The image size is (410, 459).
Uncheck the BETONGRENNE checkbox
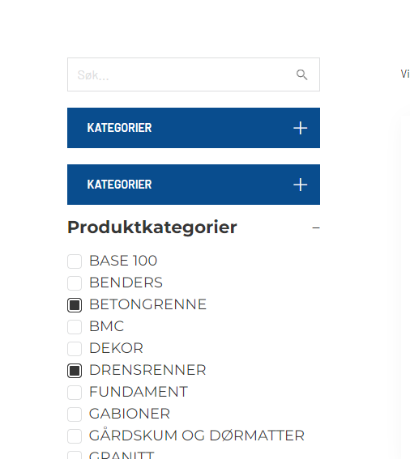point(75,305)
